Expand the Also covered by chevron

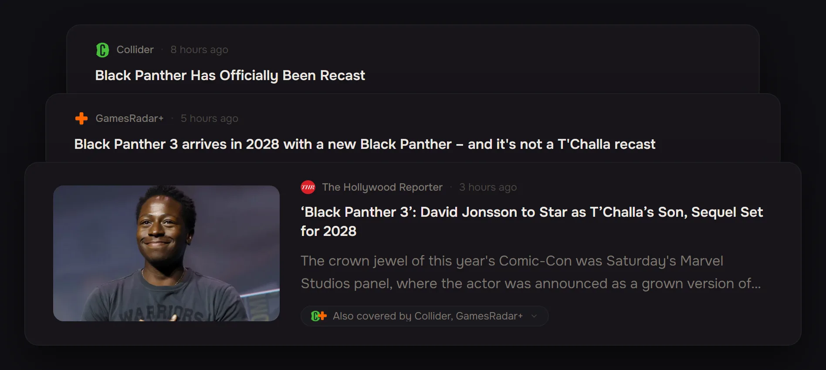(534, 316)
